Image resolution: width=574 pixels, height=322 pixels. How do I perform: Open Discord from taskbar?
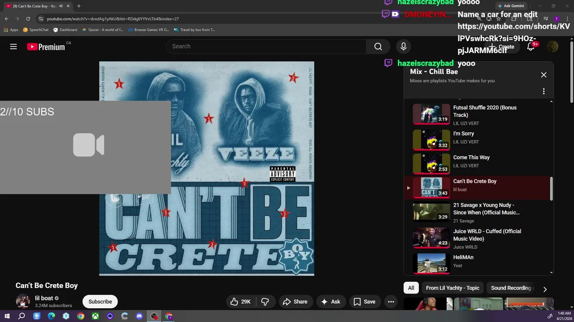point(139,316)
